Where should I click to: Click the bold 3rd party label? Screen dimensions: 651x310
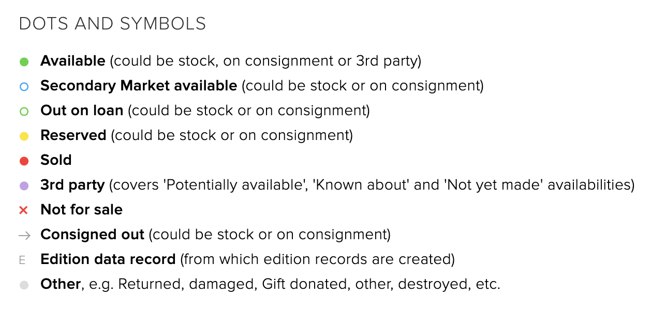point(72,185)
